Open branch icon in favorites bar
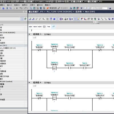 coord(49,27)
